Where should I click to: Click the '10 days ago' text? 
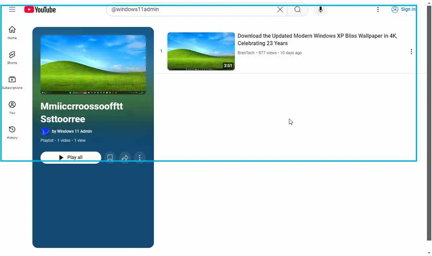coord(291,53)
